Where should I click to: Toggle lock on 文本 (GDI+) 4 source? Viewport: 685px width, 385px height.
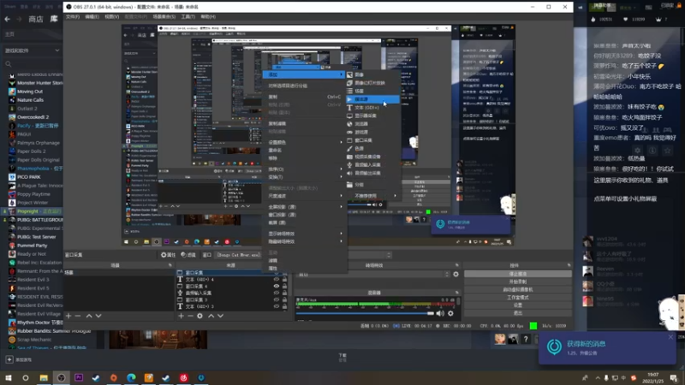point(285,280)
